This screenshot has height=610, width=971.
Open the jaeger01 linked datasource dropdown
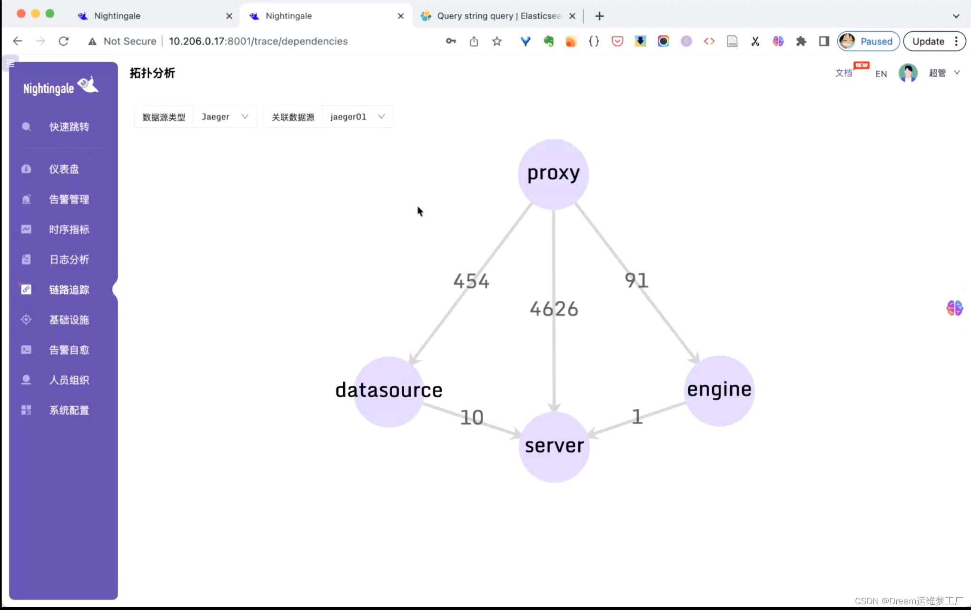point(357,117)
